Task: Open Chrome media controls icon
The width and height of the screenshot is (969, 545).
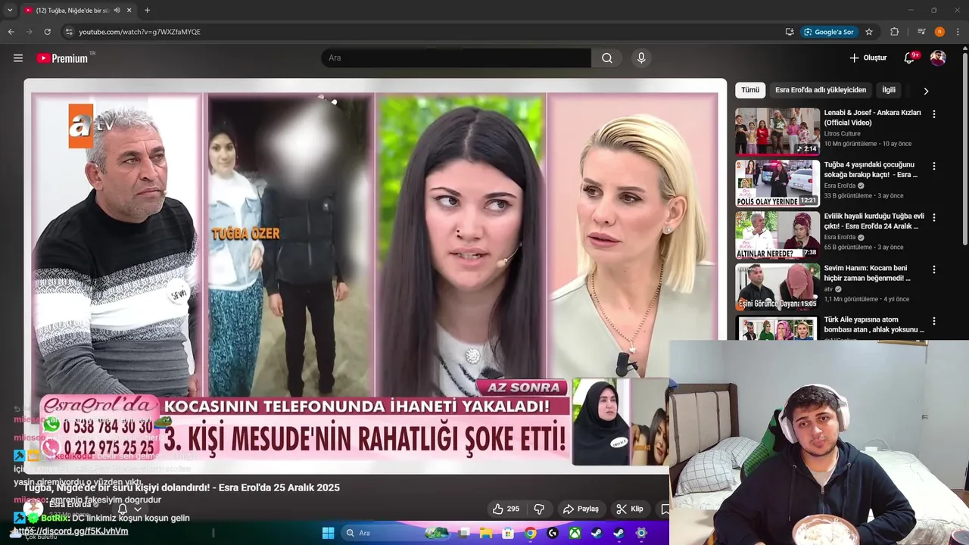Action: [x=921, y=32]
